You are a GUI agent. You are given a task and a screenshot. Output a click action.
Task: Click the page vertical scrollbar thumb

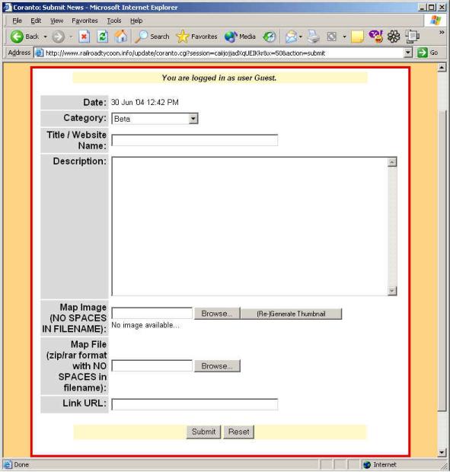(x=442, y=260)
